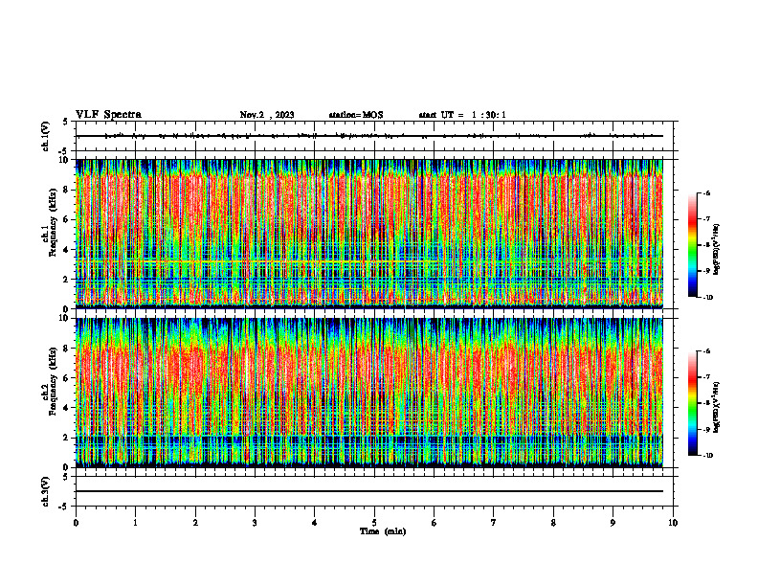Screen dimensions: 758x586
Task: Click the "station=MOS" header label
Action: [x=356, y=115]
